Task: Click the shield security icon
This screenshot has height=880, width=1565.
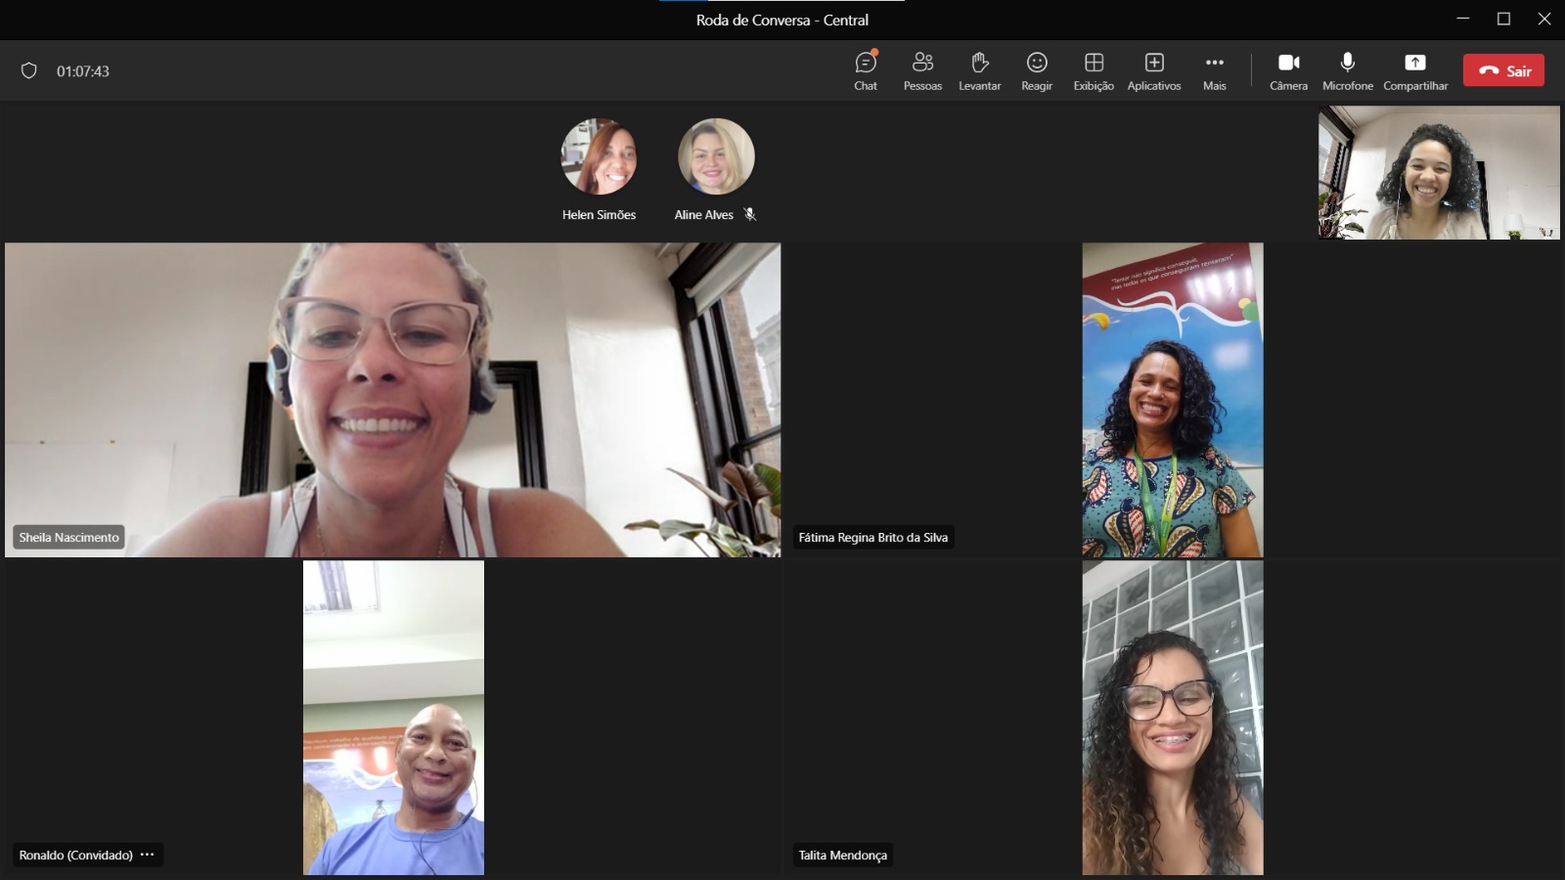Action: pos(29,70)
